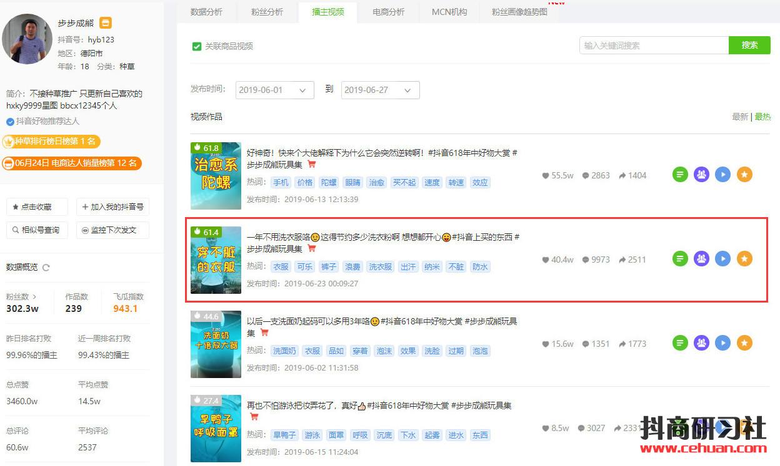Click hot word tag 洗衣服
The image size is (780, 466).
[381, 266]
